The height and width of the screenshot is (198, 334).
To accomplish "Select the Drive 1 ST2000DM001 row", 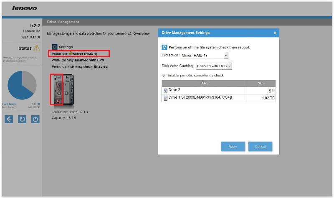I will click(219, 98).
